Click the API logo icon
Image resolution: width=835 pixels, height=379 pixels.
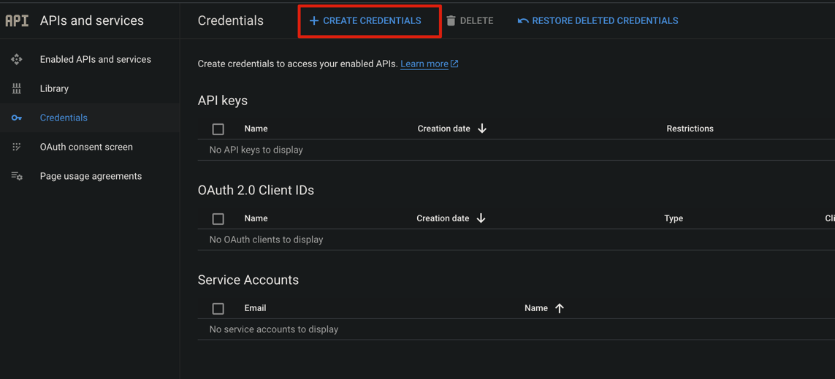tap(17, 20)
